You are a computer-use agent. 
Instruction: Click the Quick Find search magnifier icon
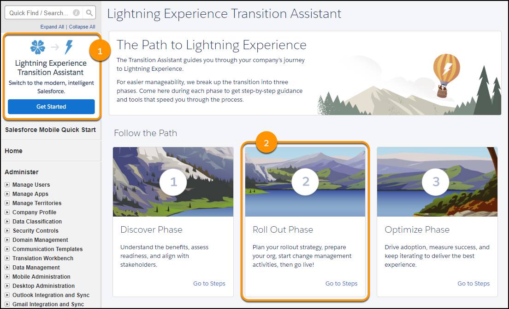[89, 12]
